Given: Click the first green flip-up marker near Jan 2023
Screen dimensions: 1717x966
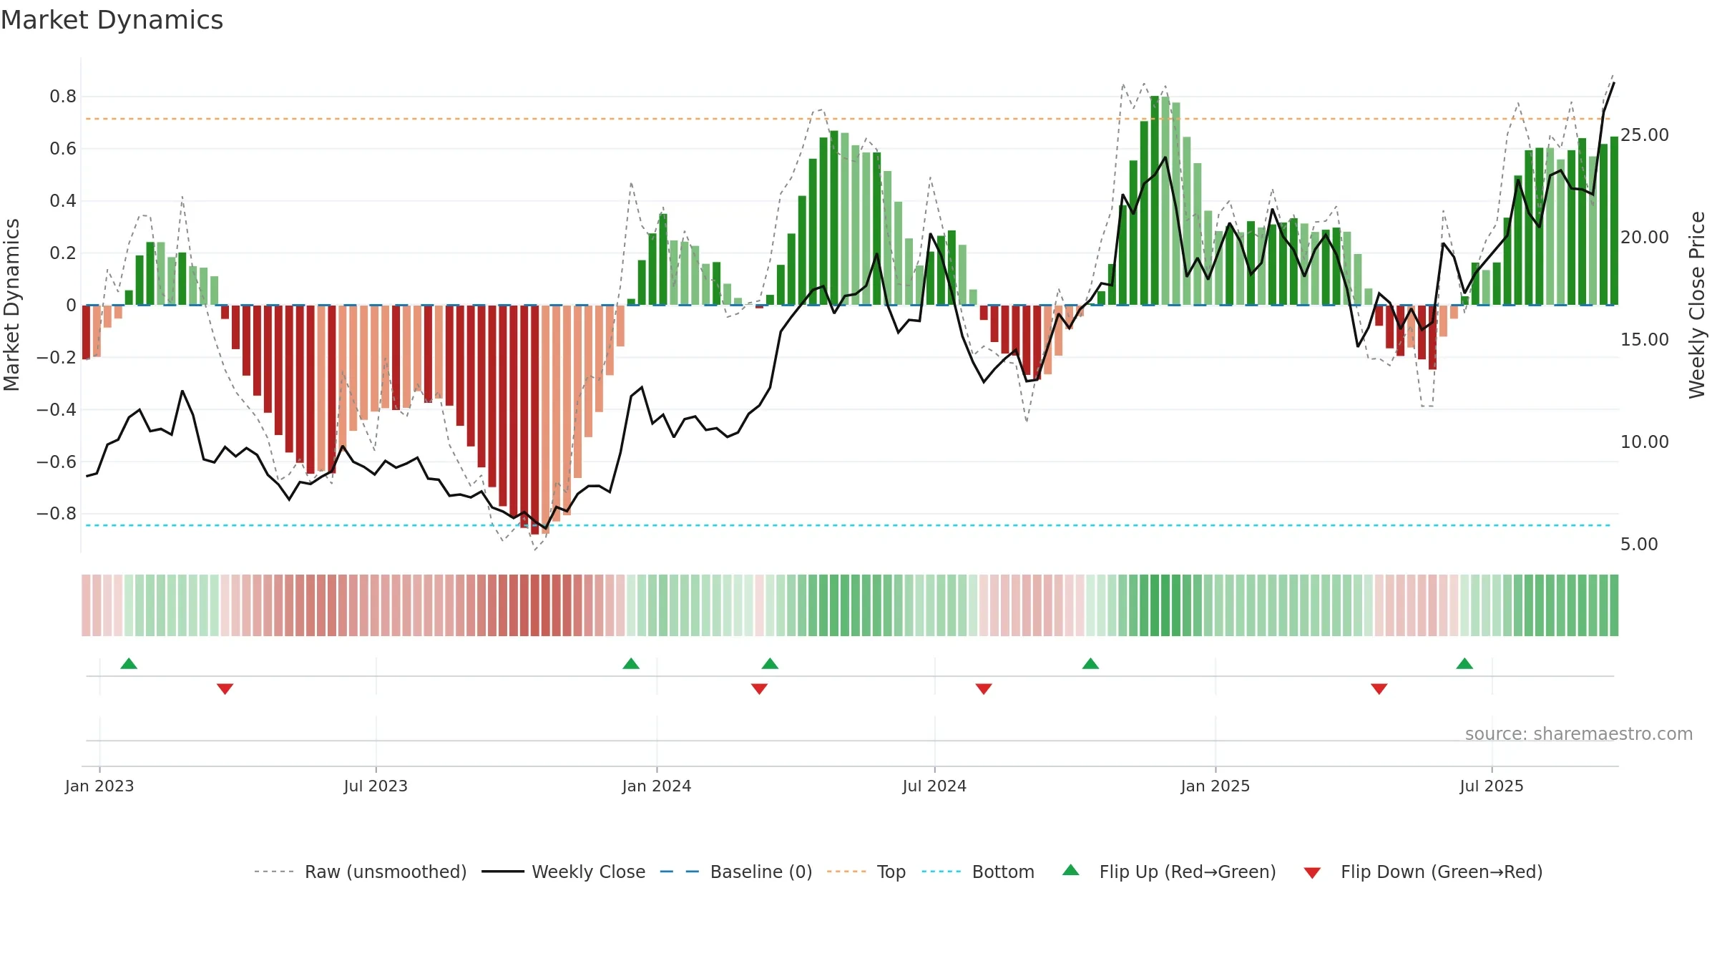Looking at the screenshot, I should pos(129,663).
